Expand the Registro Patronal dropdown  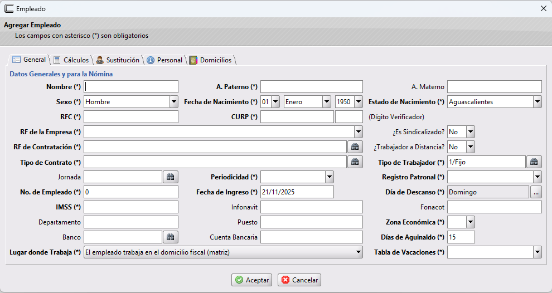pos(537,177)
